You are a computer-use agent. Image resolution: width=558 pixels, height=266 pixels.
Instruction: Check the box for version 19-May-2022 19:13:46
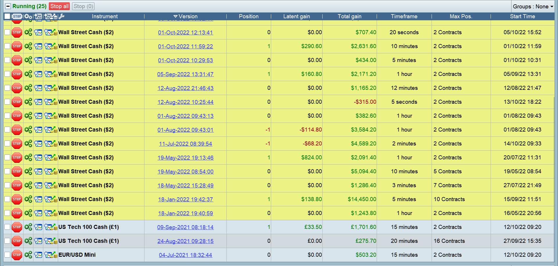7,158
